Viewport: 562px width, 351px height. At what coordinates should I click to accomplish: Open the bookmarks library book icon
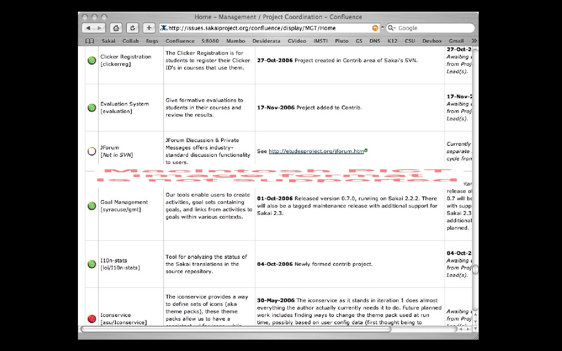tap(89, 41)
